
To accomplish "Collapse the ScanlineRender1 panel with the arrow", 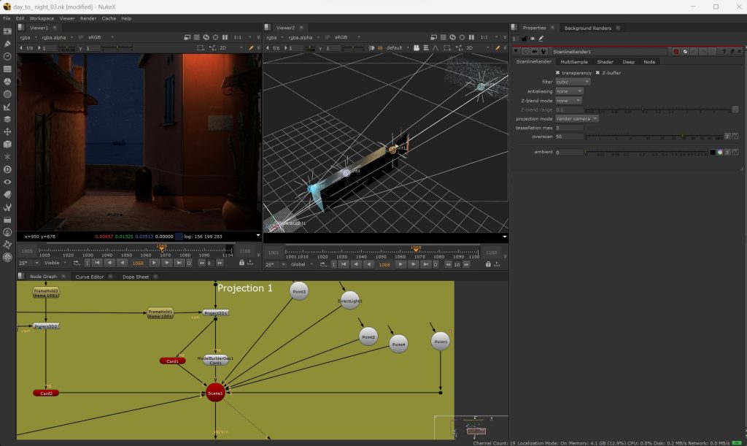I will tap(516, 52).
